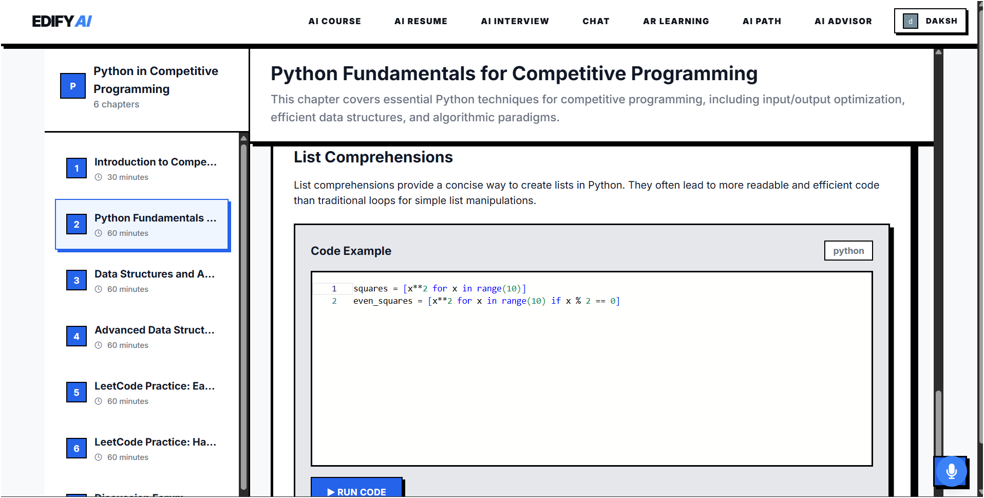Click the chapter list scrollbar
Image resolution: width=984 pixels, height=498 pixels.
click(x=243, y=316)
